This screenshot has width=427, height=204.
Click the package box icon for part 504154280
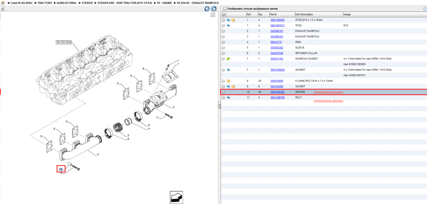point(233,87)
